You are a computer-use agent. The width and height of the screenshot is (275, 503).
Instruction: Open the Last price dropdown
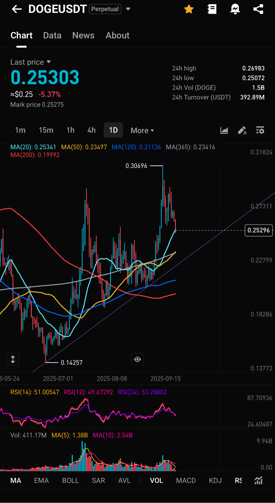pos(49,62)
